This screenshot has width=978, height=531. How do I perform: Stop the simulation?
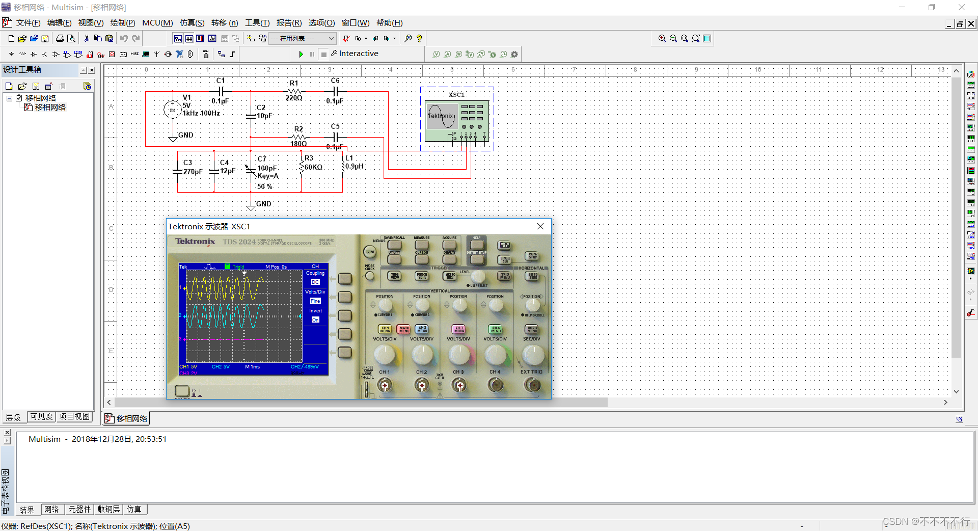324,54
